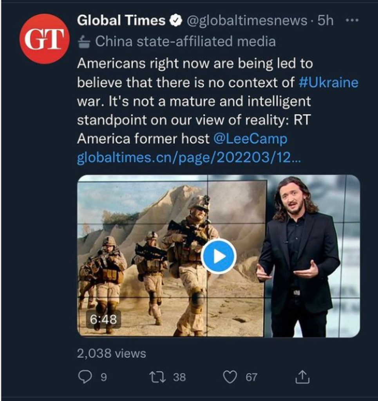Viewport: 378px width, 401px height.
Task: Open the Global Times display name
Action: [x=121, y=21]
